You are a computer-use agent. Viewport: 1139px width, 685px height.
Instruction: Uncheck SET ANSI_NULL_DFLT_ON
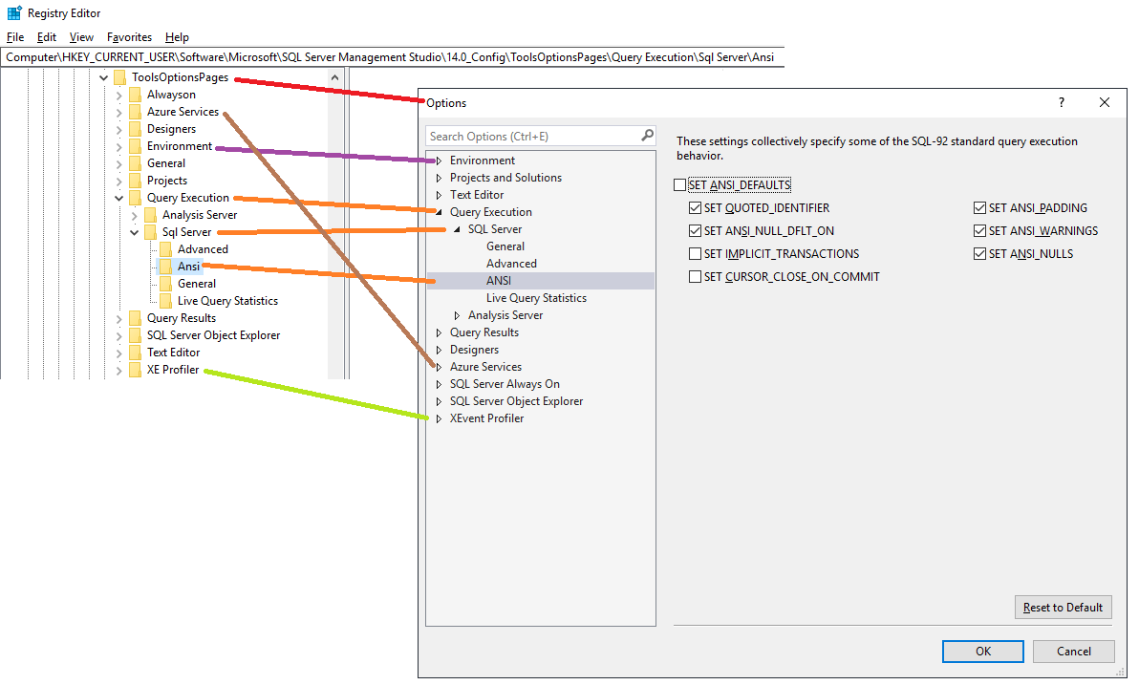[696, 231]
